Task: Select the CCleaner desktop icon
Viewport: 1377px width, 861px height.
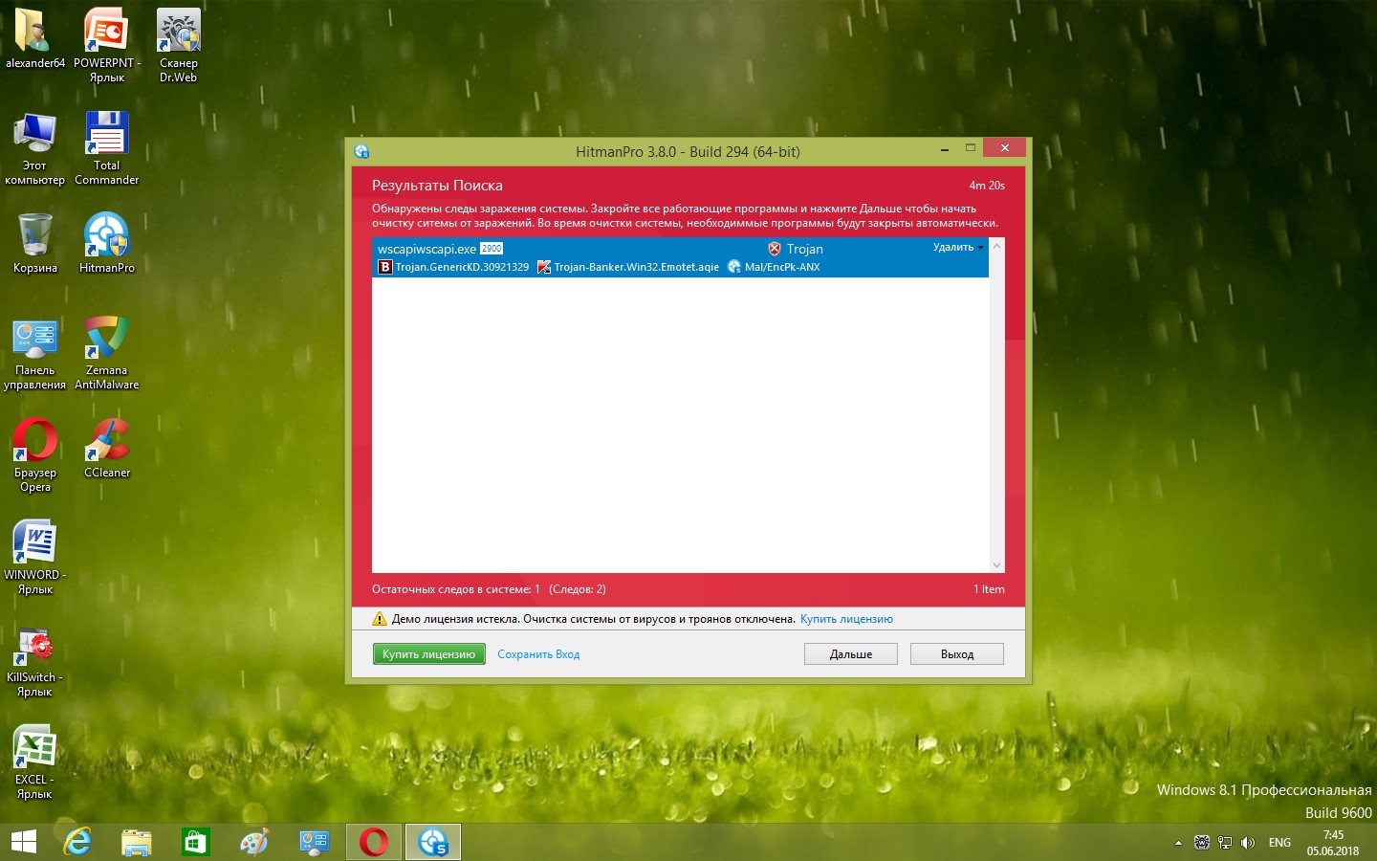Action: pos(106,448)
